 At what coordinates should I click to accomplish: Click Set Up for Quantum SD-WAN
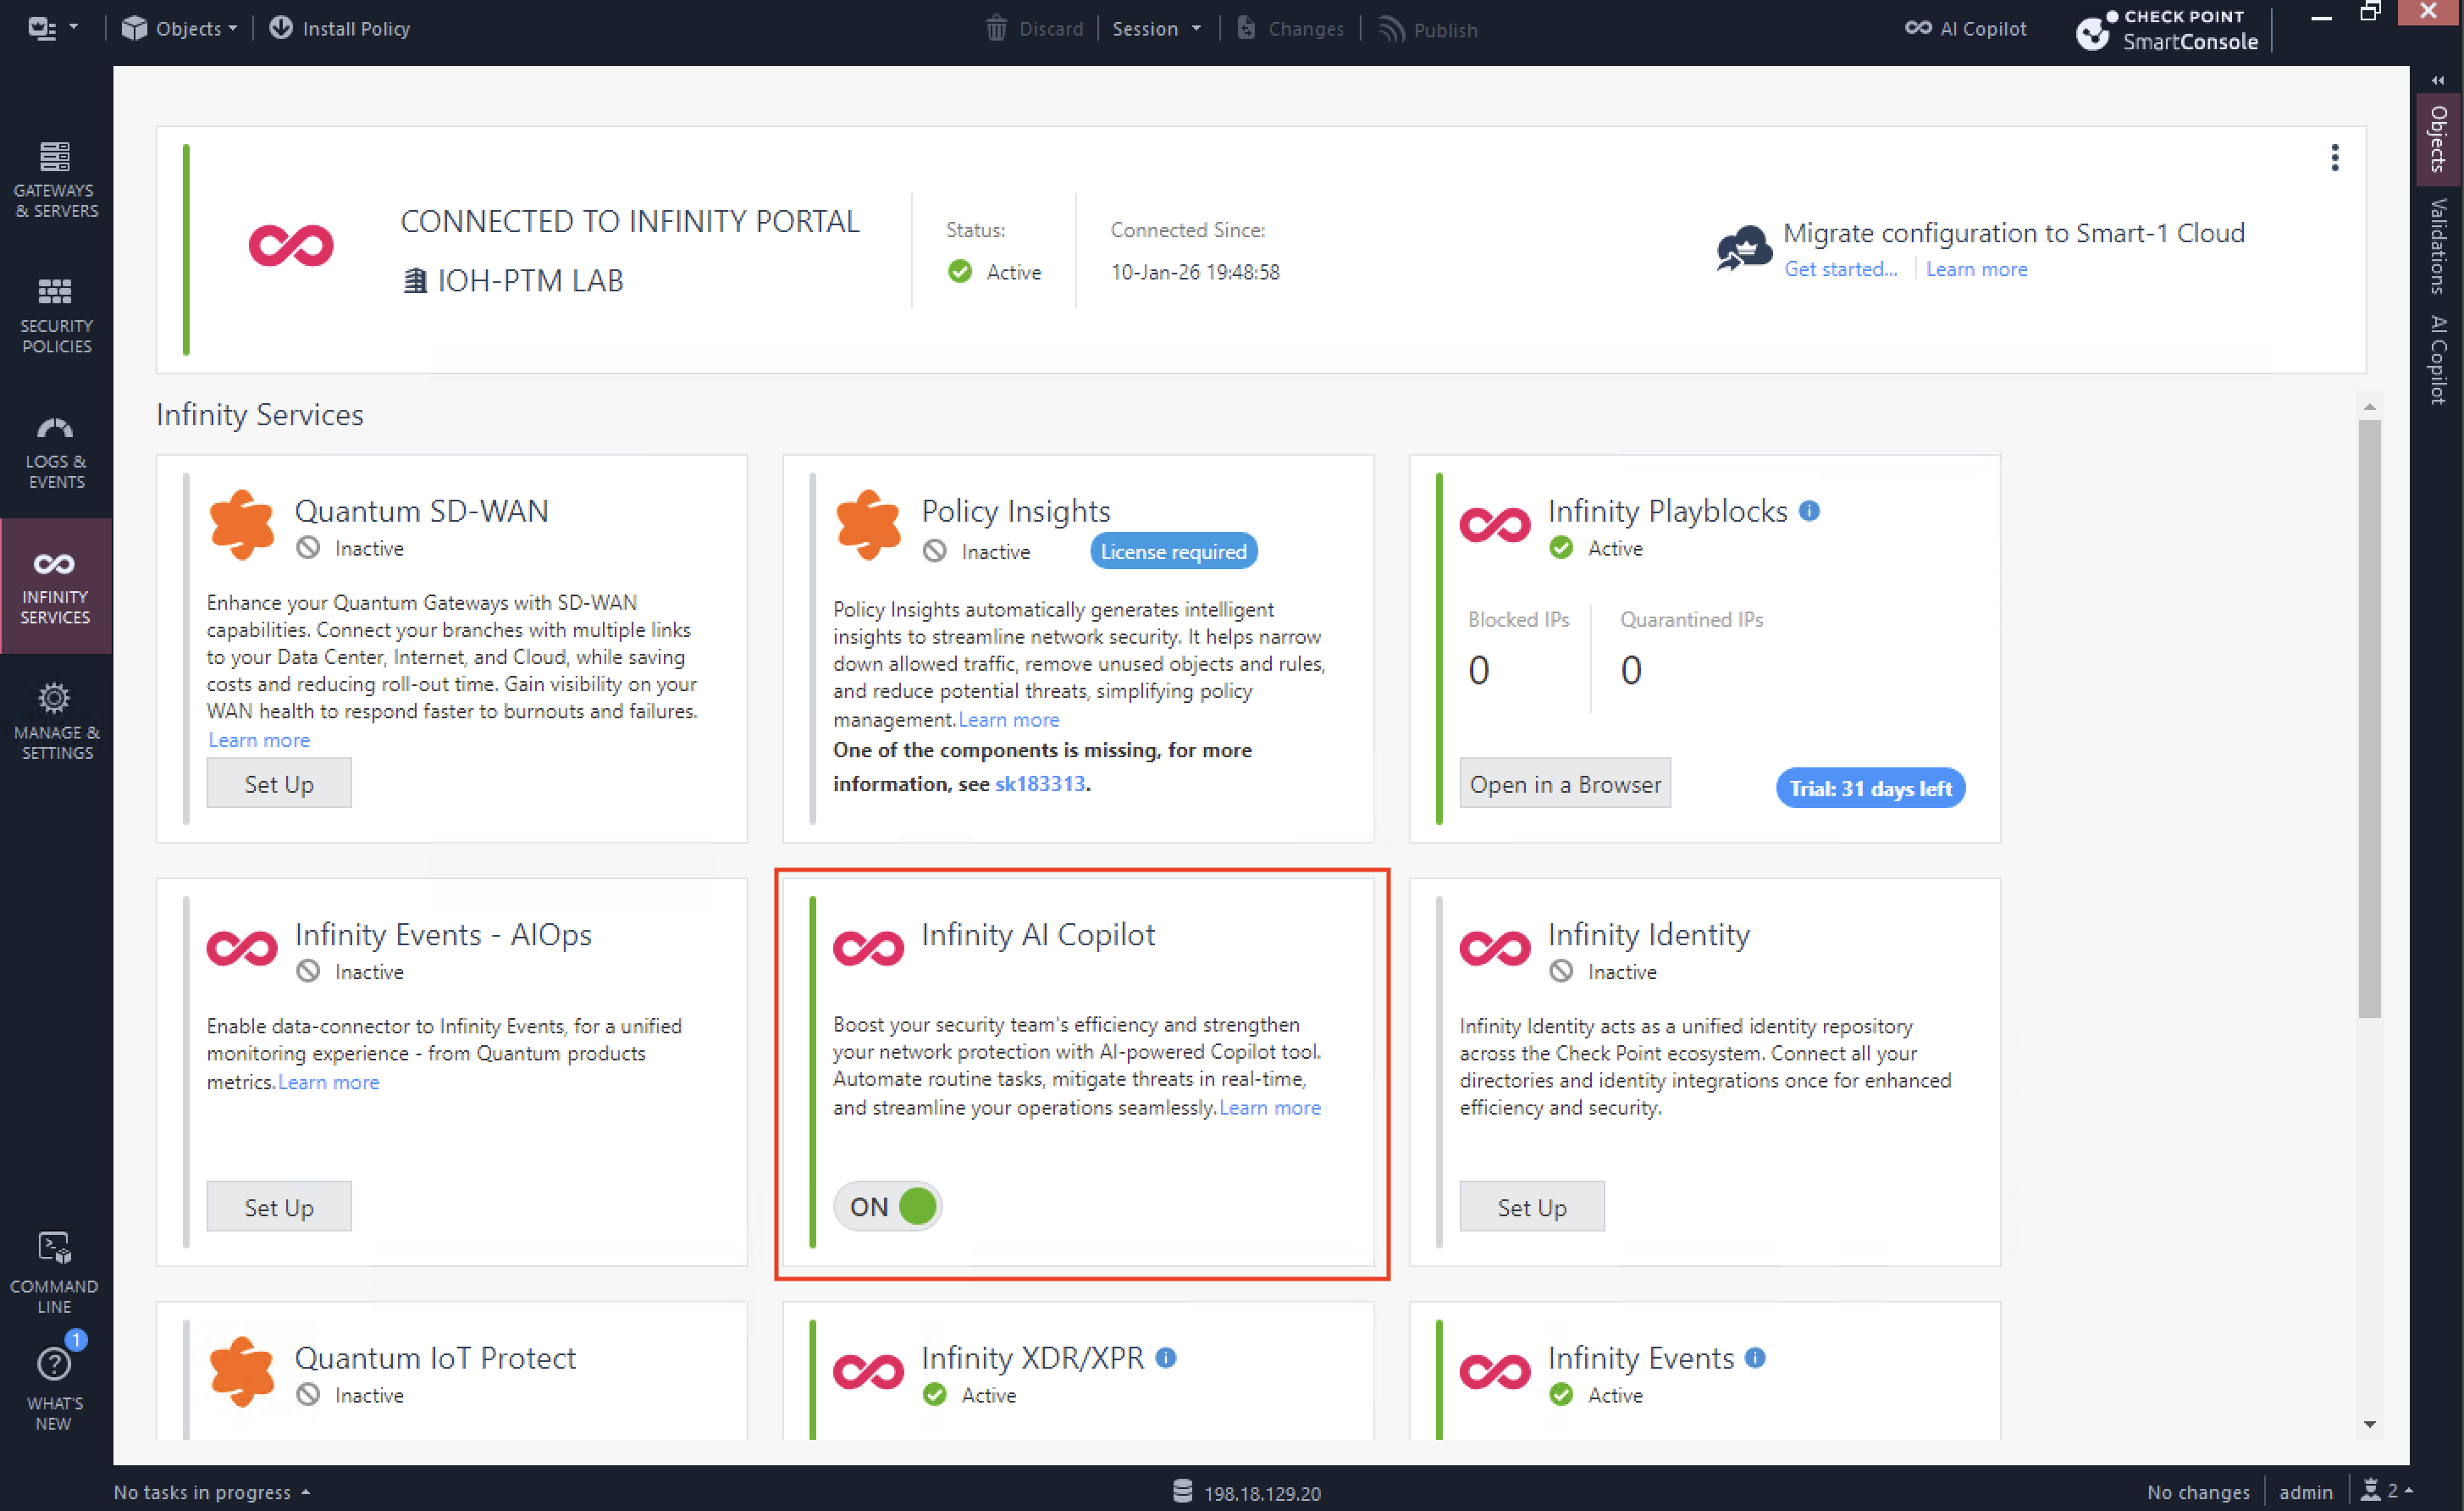click(279, 783)
